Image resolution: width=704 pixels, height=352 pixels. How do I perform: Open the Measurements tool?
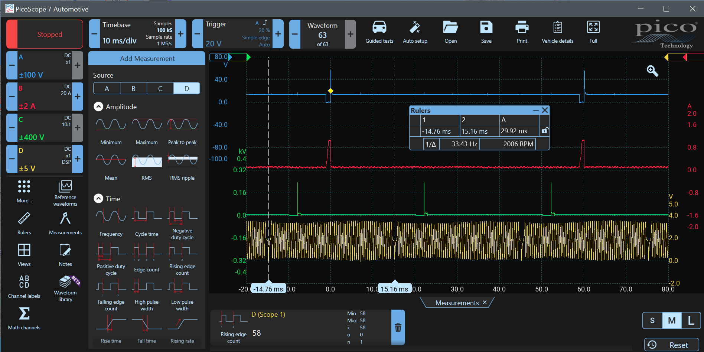[65, 224]
